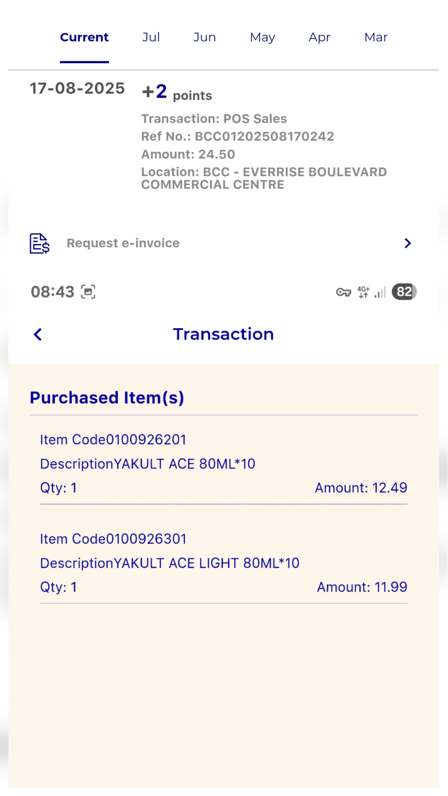Switch to the Jul tab
Viewport: 448px width, 796px height.
pos(151,37)
